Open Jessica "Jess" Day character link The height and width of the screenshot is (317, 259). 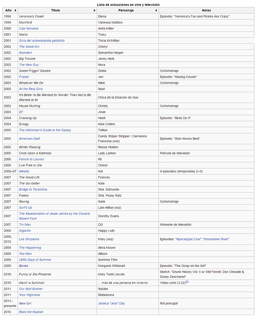click(112, 303)
